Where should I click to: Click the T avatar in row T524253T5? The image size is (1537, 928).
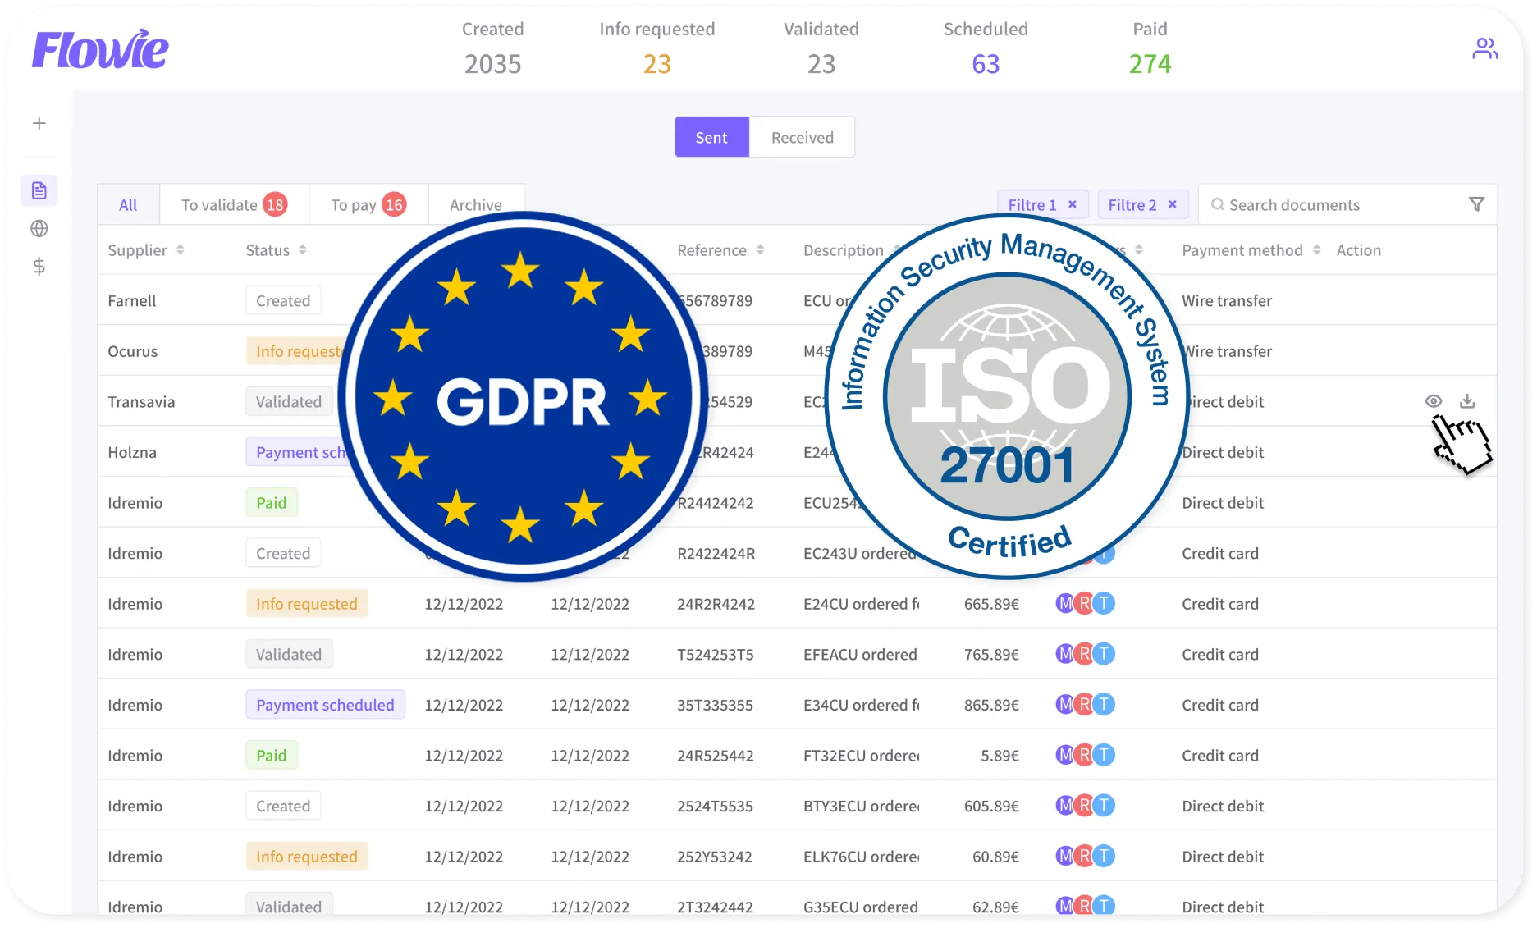click(1105, 654)
